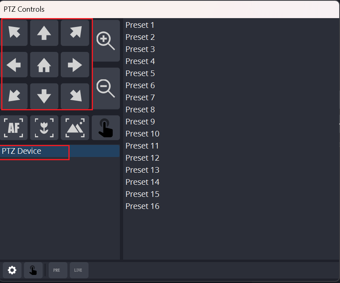The image size is (340, 283).
Task: Move camera diagonally down-left
Action: [x=14, y=96]
